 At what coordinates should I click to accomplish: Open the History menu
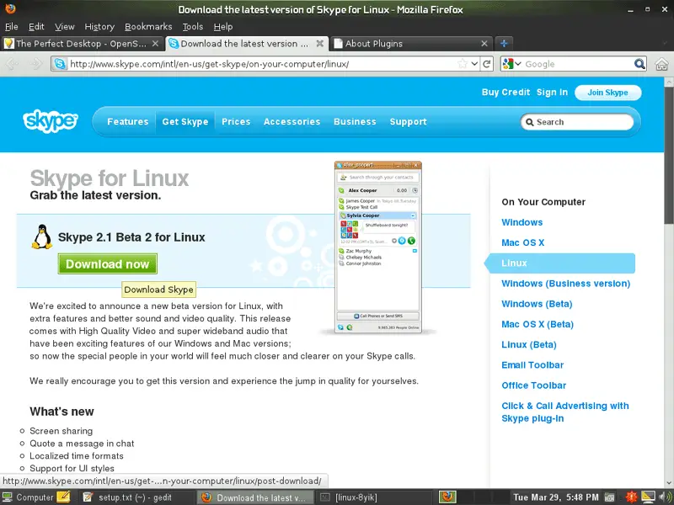(99, 27)
